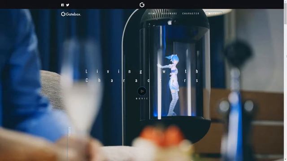
Task: Click the vertical scroll indicator text
Action: click(70, 131)
